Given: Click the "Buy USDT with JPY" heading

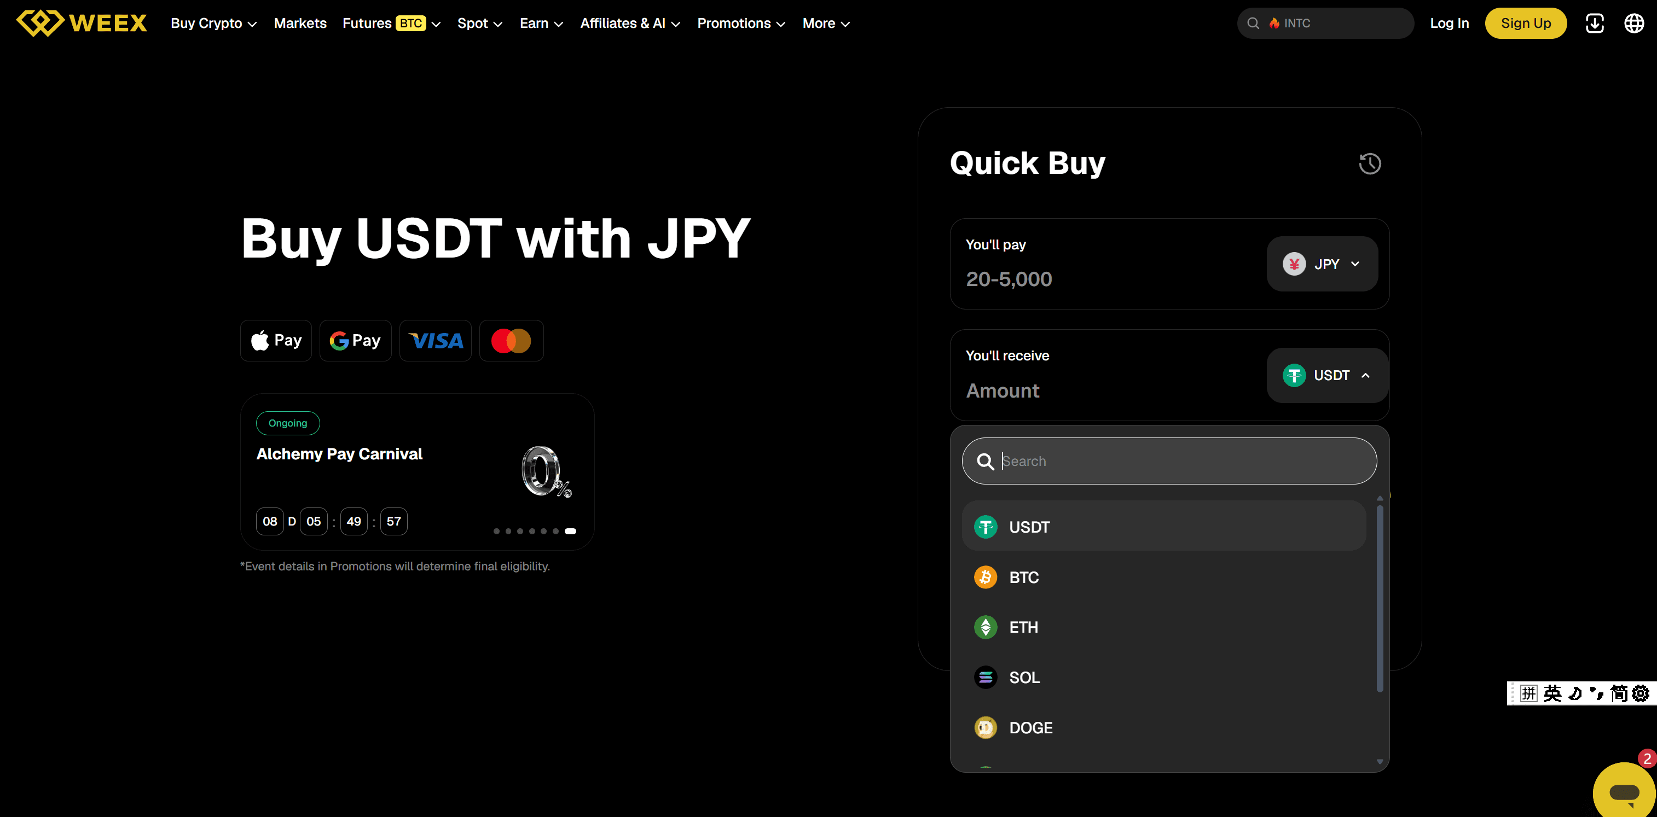Looking at the screenshot, I should 495,238.
